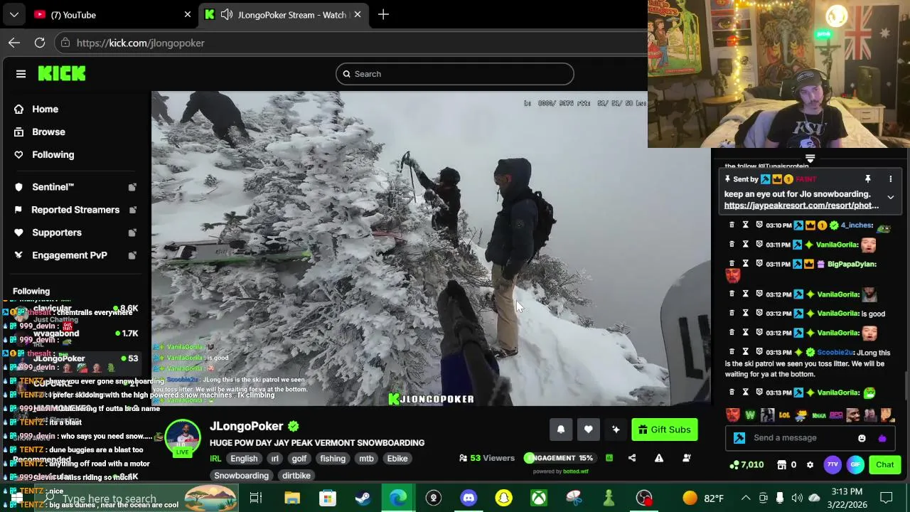Open chat settings gear
This screenshot has width=910, height=512.
pyautogui.click(x=810, y=465)
